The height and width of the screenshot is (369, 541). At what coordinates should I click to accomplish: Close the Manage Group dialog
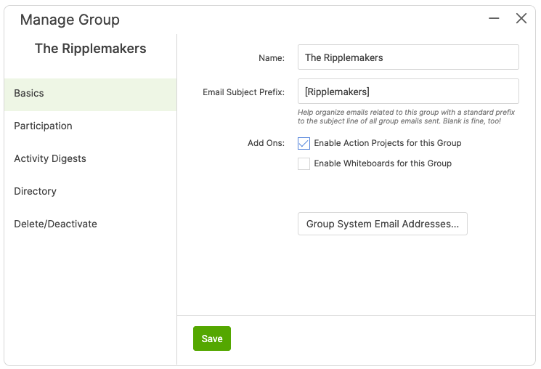[521, 19]
